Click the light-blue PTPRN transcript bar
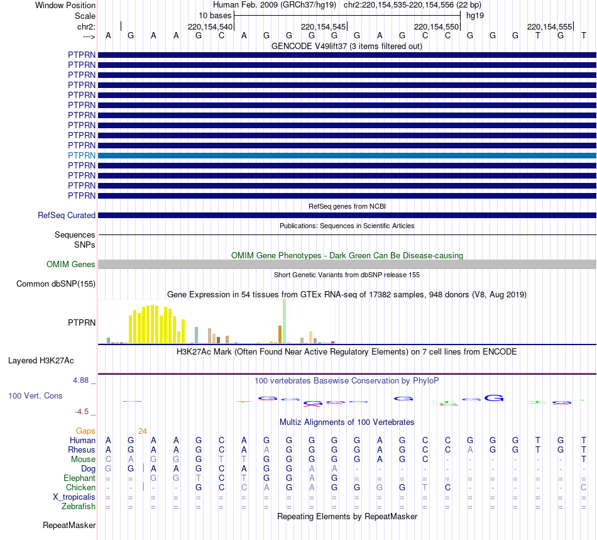597x540 pixels. point(347,155)
